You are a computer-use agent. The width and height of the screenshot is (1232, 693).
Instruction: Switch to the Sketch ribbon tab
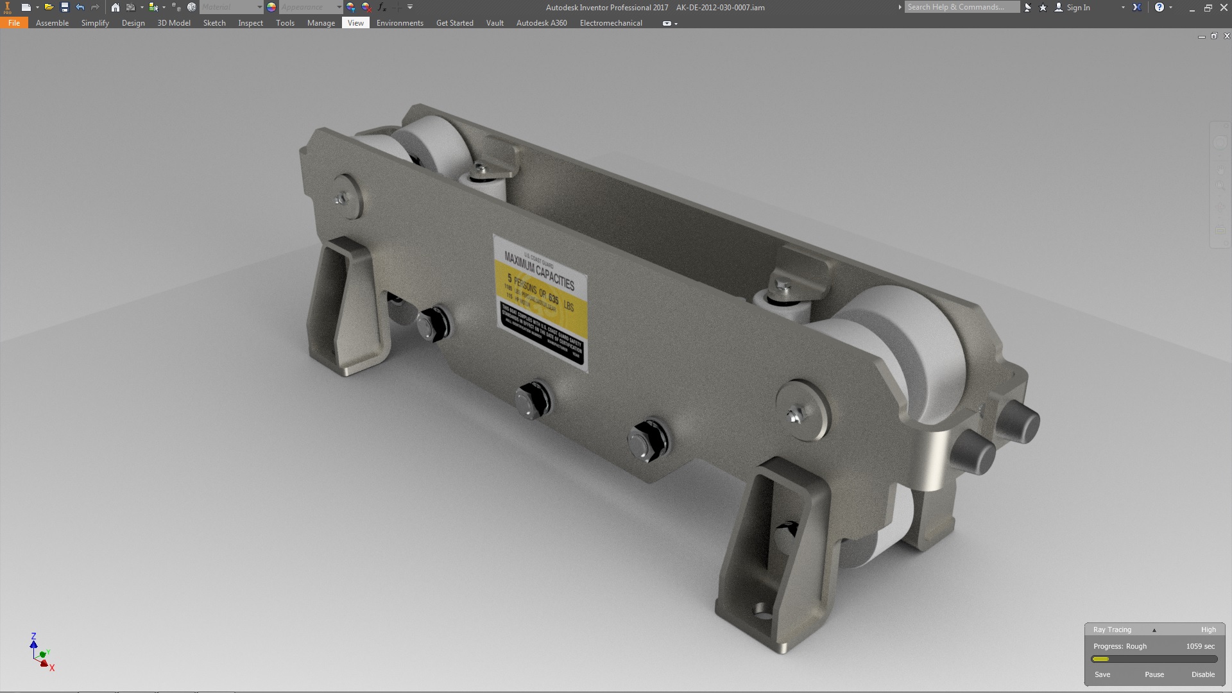[x=214, y=22]
